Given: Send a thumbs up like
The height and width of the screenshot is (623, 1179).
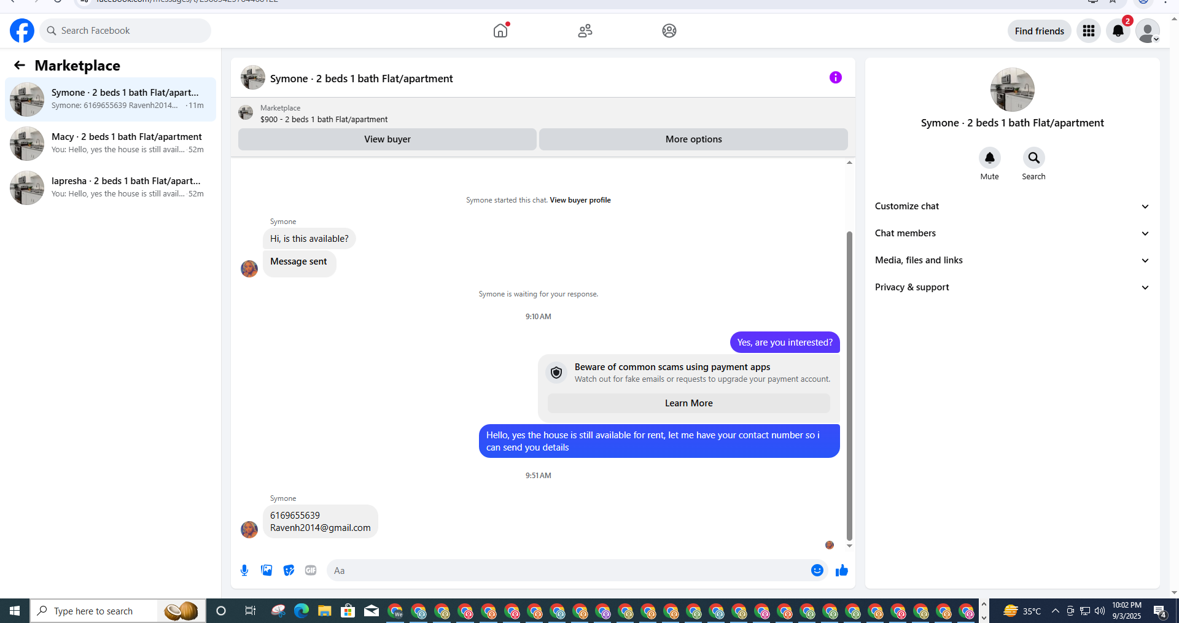Looking at the screenshot, I should (841, 570).
